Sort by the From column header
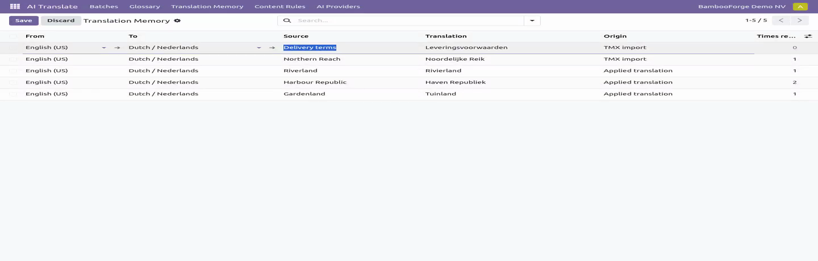Viewport: 818px width, 261px height. tap(35, 36)
